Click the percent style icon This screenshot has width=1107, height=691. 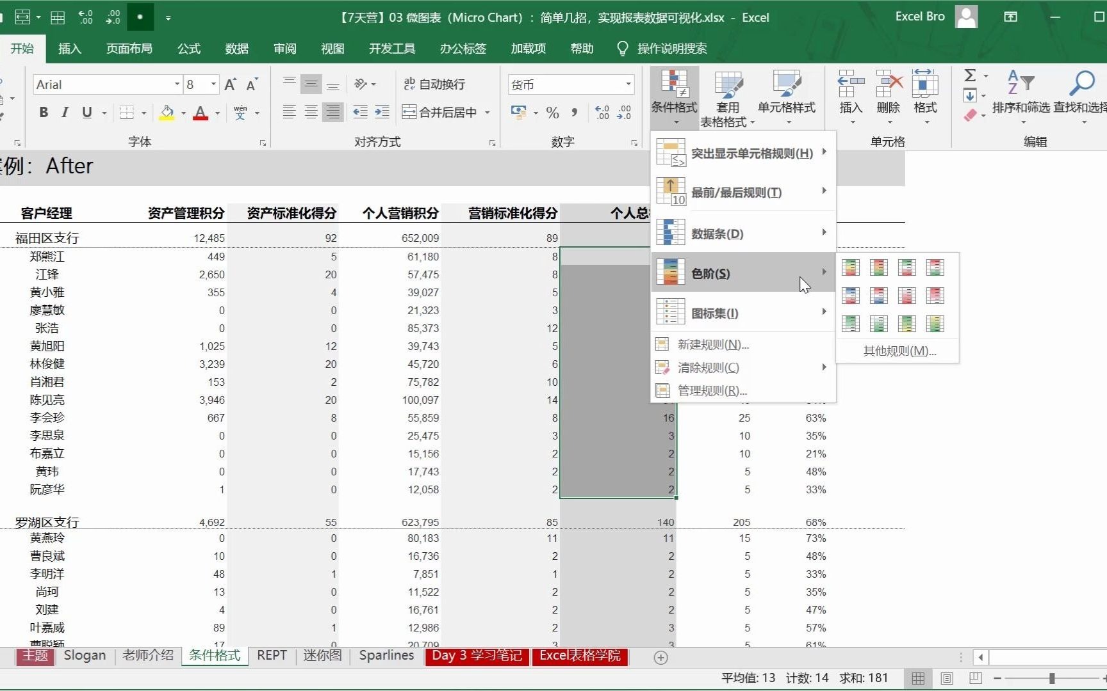pos(552,113)
